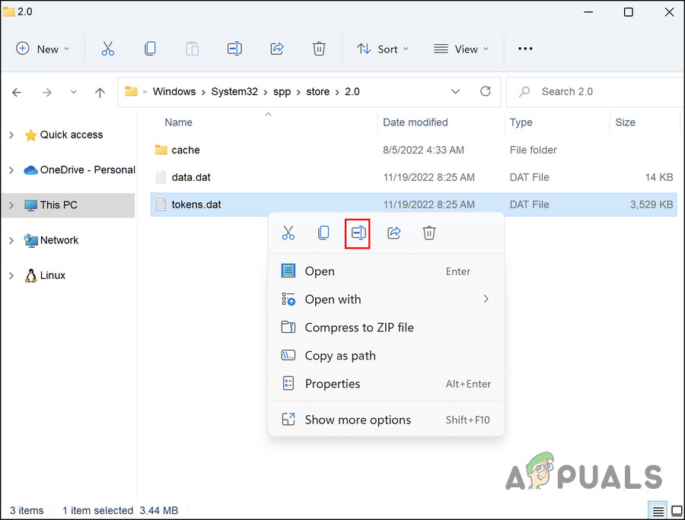
Task: Expand the Quick access tree node
Action: [11, 135]
